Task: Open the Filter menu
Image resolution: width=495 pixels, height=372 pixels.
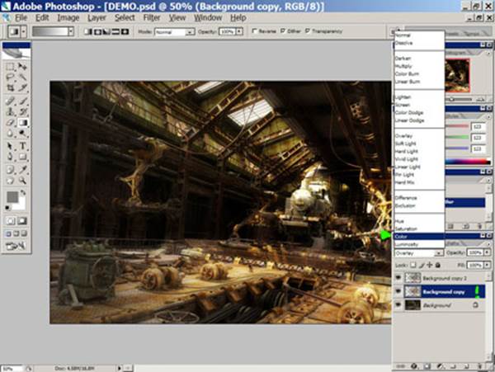Action: [152, 17]
